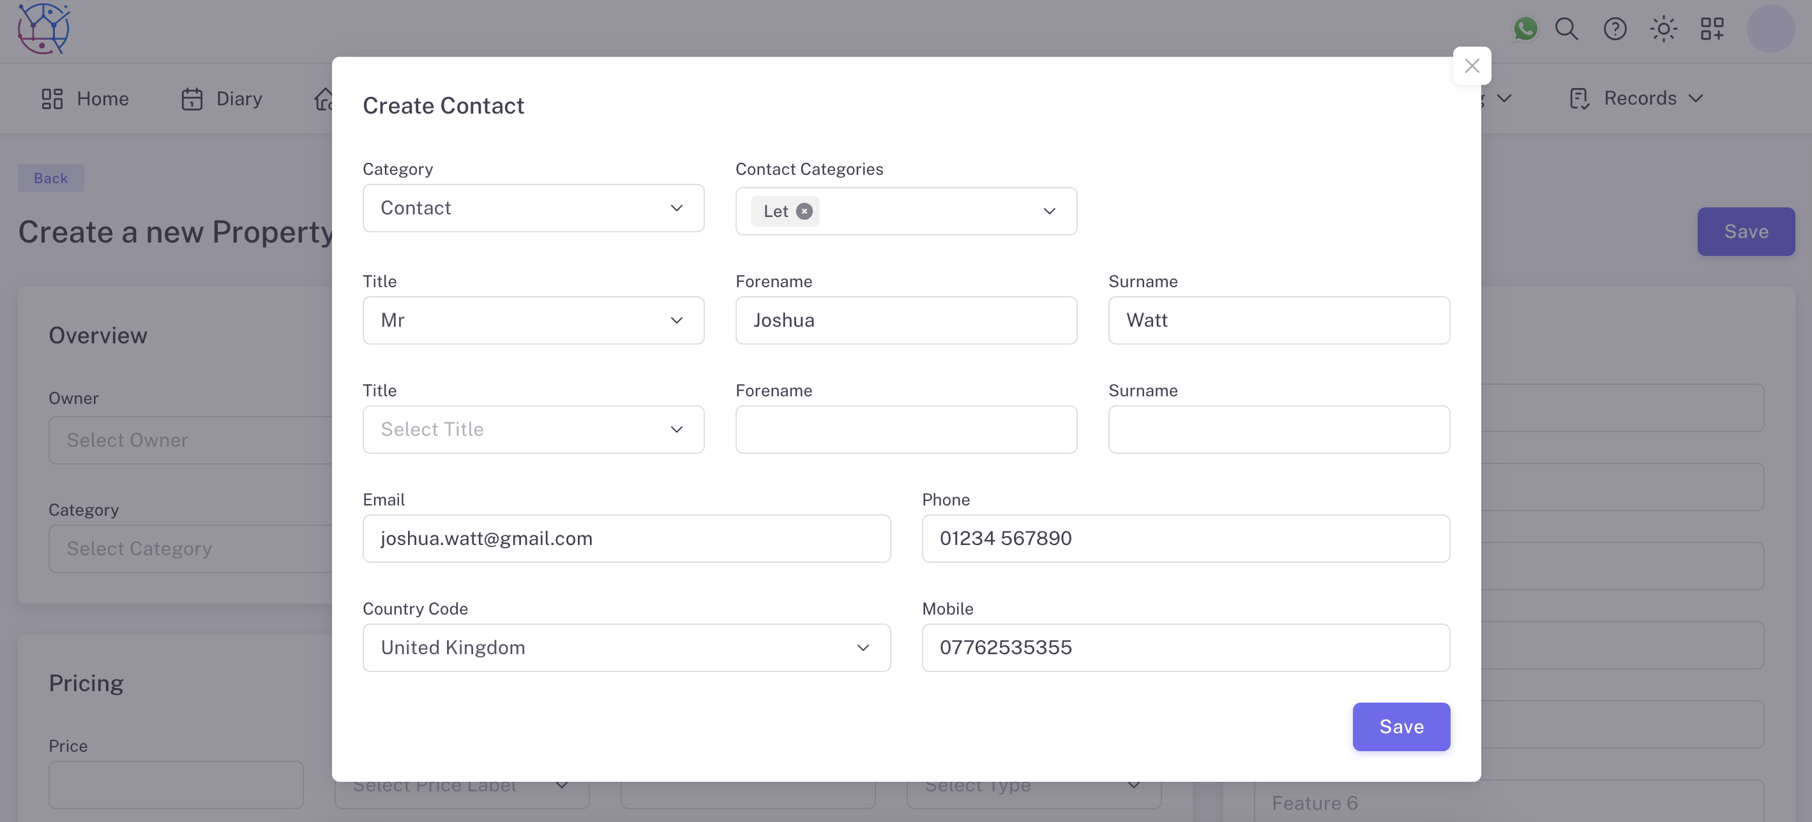Click the Back button
The height and width of the screenshot is (822, 1812).
pos(50,178)
